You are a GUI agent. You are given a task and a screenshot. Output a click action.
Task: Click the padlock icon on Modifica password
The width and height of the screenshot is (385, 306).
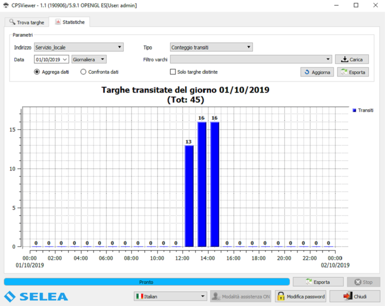pyautogui.click(x=281, y=297)
